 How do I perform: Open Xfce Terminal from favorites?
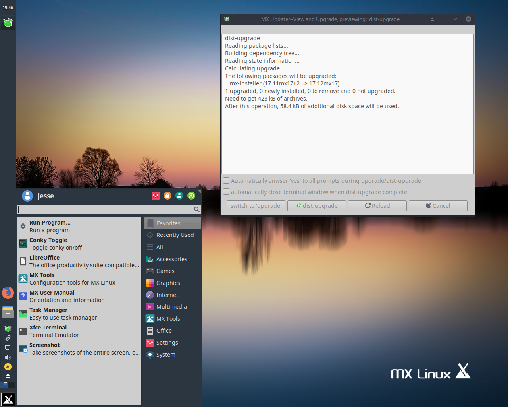click(x=79, y=331)
